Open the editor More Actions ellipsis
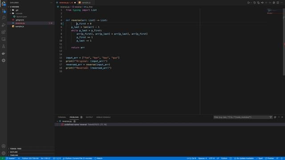Screen dimensions: 285x160 coord(282,3)
